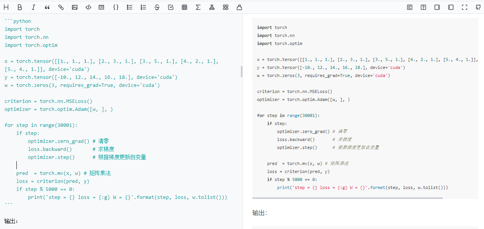
Task: Click 'w = torch.zeros(...)' line in the preview
Action: tap(324, 75)
